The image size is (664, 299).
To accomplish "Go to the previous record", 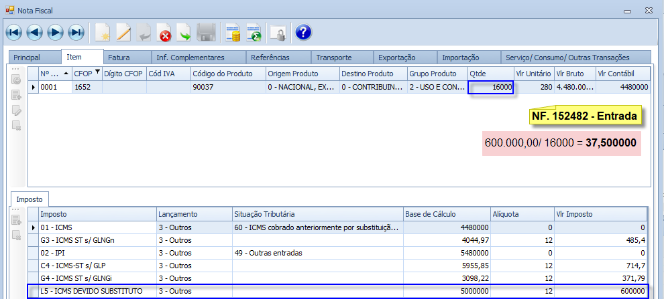I will (x=35, y=32).
